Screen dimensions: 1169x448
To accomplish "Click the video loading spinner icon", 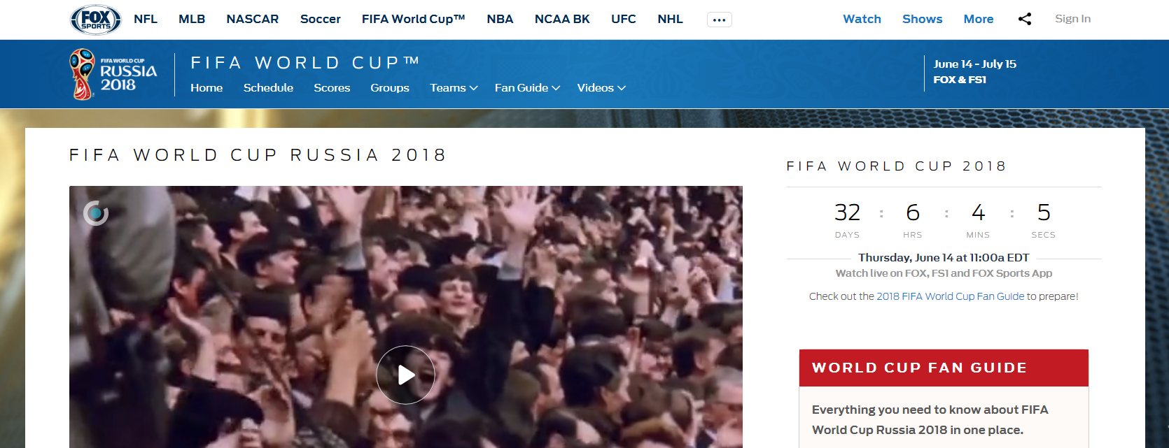I will click(96, 213).
